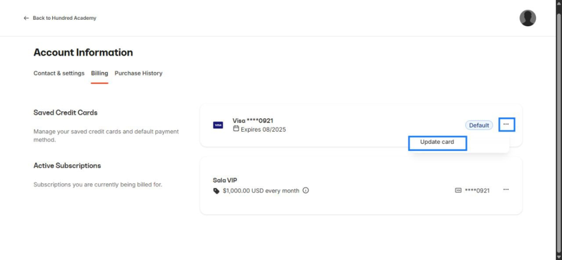The image size is (562, 260).
Task: Click the scrollbar up arrow
Action: click(558, 3)
